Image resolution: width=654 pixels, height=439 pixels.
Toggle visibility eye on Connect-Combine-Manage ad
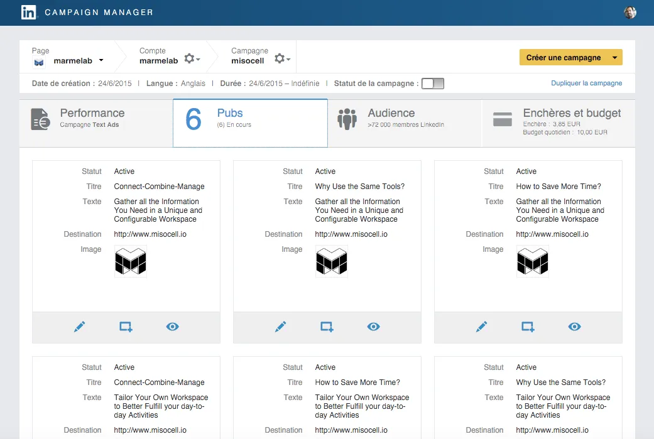pos(173,327)
